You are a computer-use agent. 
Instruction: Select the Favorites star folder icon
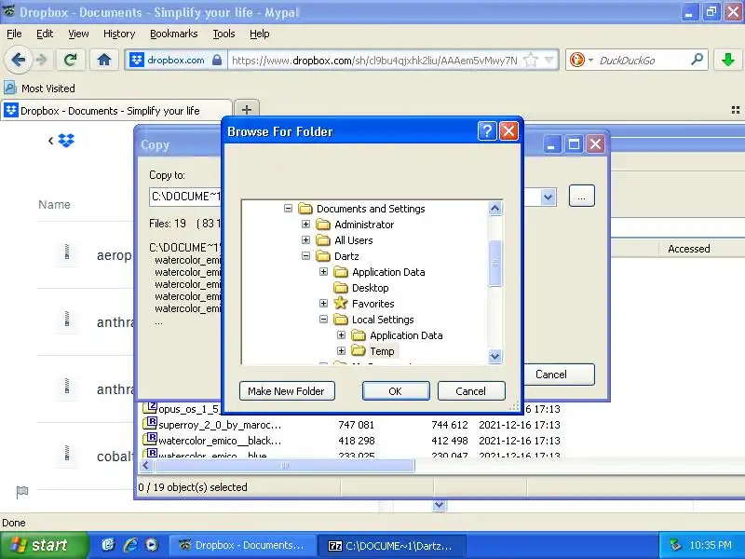tap(341, 304)
